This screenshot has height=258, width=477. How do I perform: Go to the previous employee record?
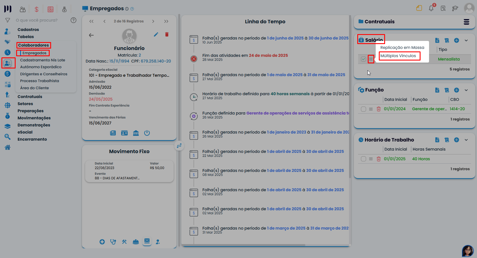(x=104, y=21)
